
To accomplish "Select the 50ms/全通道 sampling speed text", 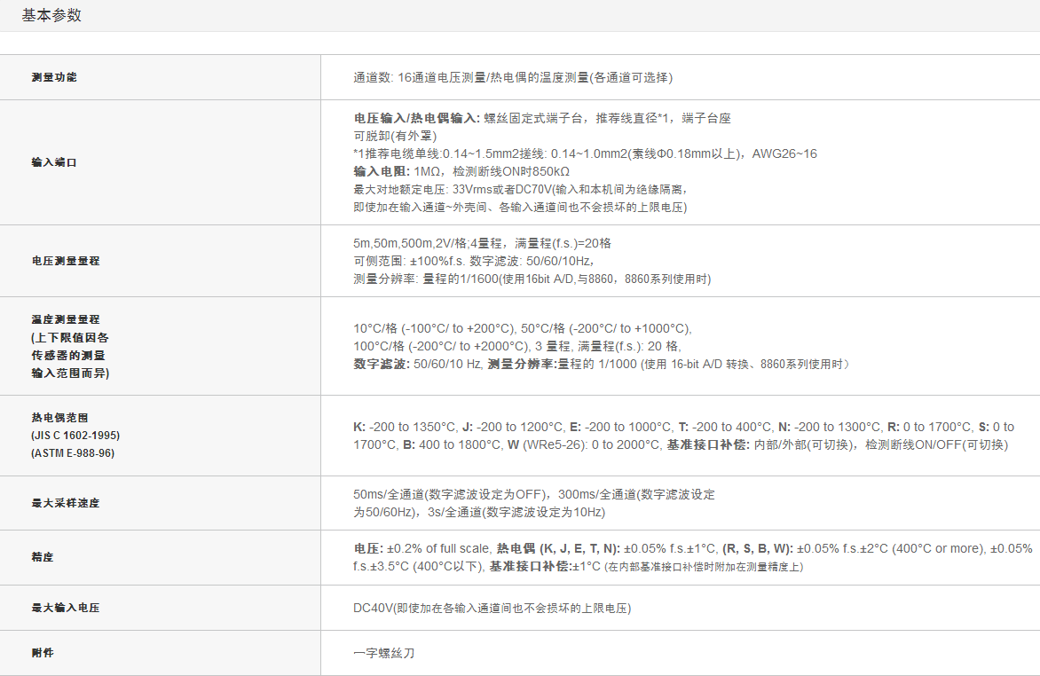I will (388, 494).
